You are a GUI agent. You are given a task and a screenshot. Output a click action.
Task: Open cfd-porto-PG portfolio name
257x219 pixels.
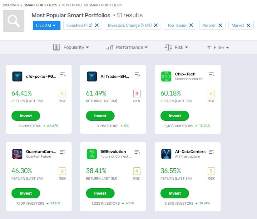(x=41, y=76)
